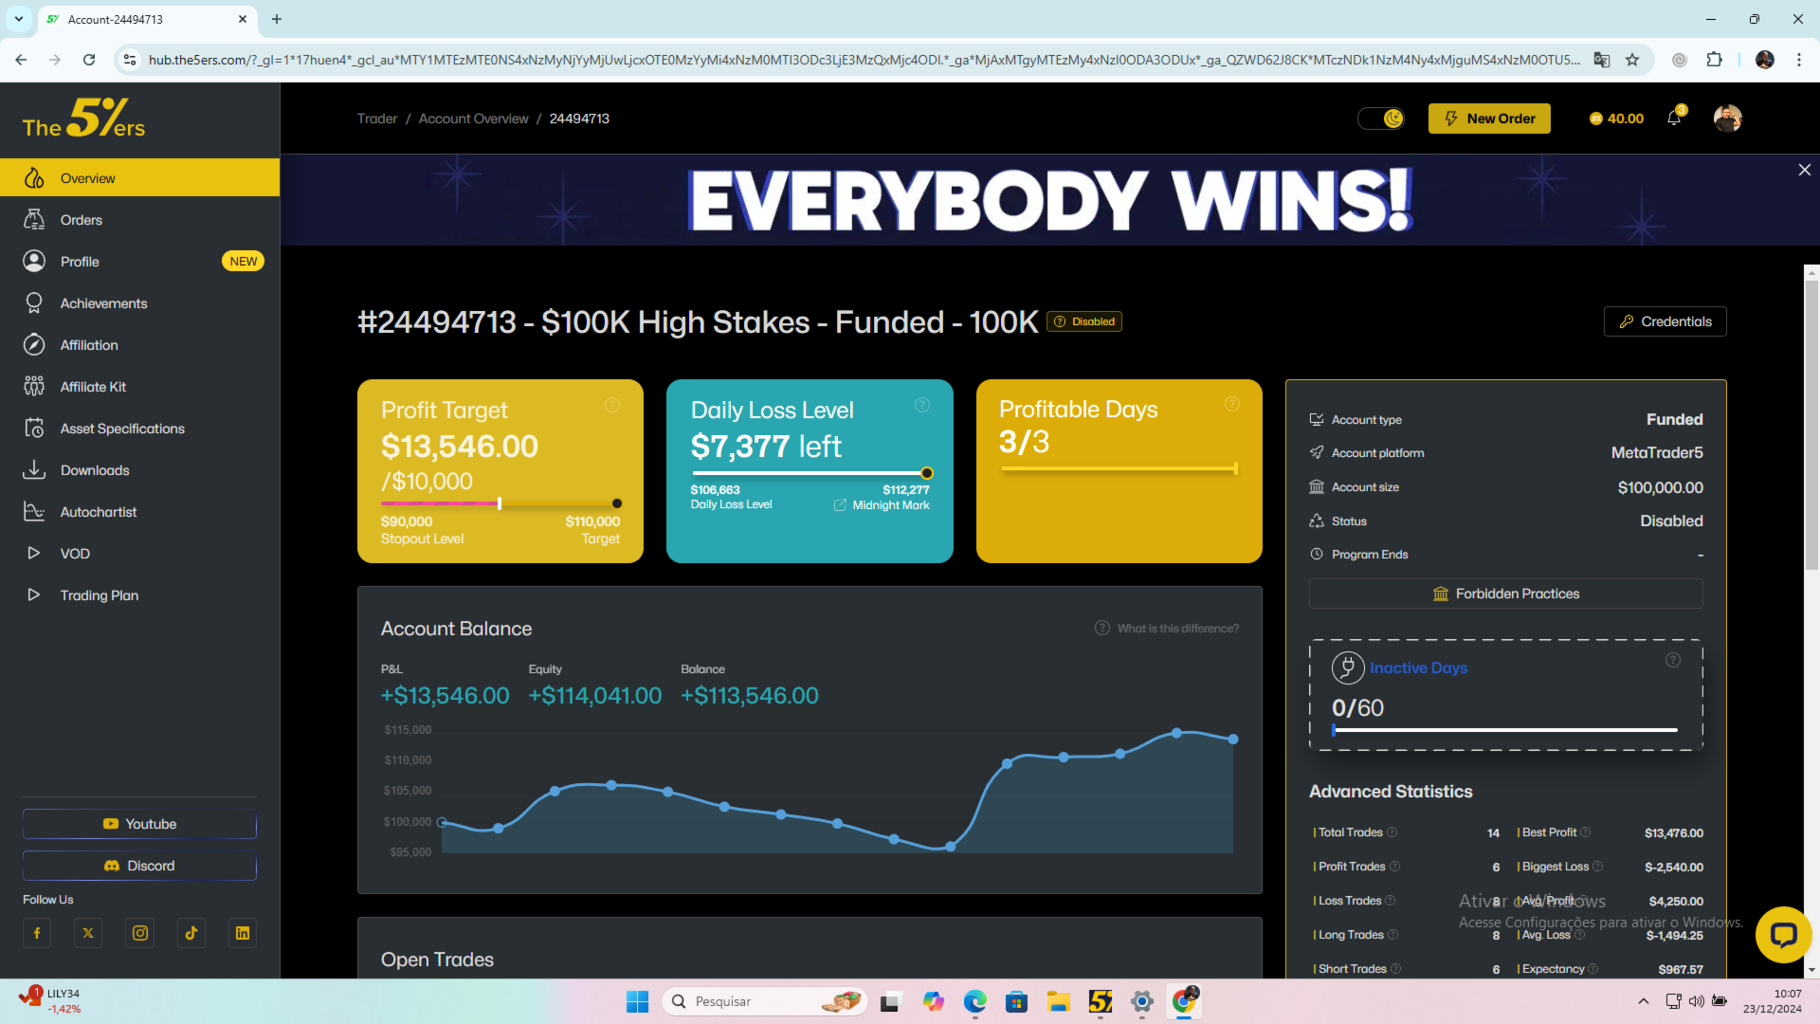This screenshot has width=1820, height=1024.
Task: Click the Account Overview breadcrumb link
Action: pyautogui.click(x=473, y=119)
